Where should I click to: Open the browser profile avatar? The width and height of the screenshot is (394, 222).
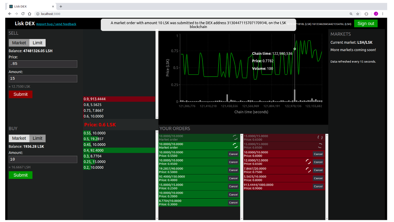pos(376,14)
